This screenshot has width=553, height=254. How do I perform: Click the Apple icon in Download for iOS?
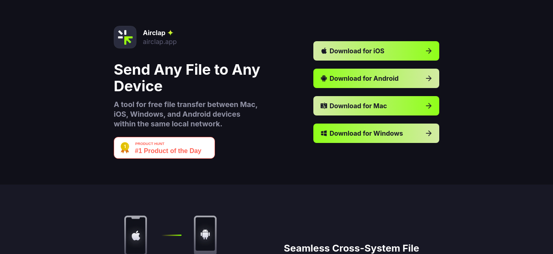324,51
